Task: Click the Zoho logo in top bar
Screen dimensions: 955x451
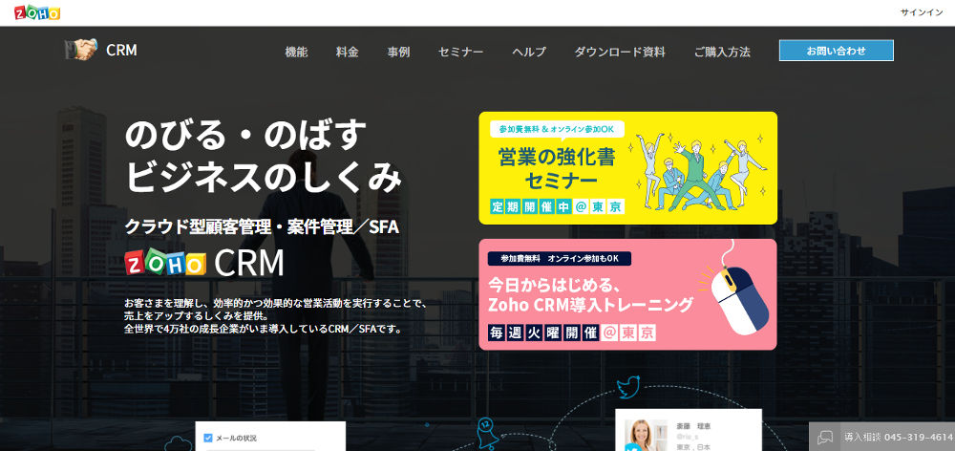Action: click(37, 12)
